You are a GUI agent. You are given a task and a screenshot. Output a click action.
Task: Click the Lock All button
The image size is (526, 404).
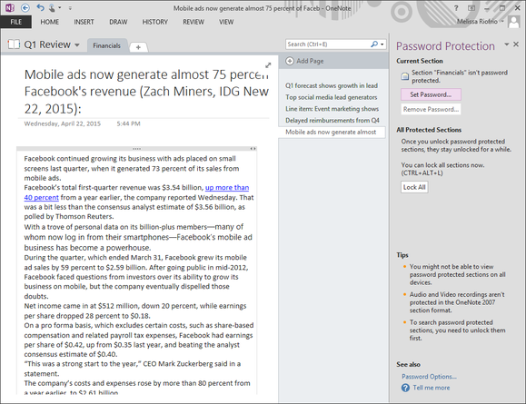414,187
